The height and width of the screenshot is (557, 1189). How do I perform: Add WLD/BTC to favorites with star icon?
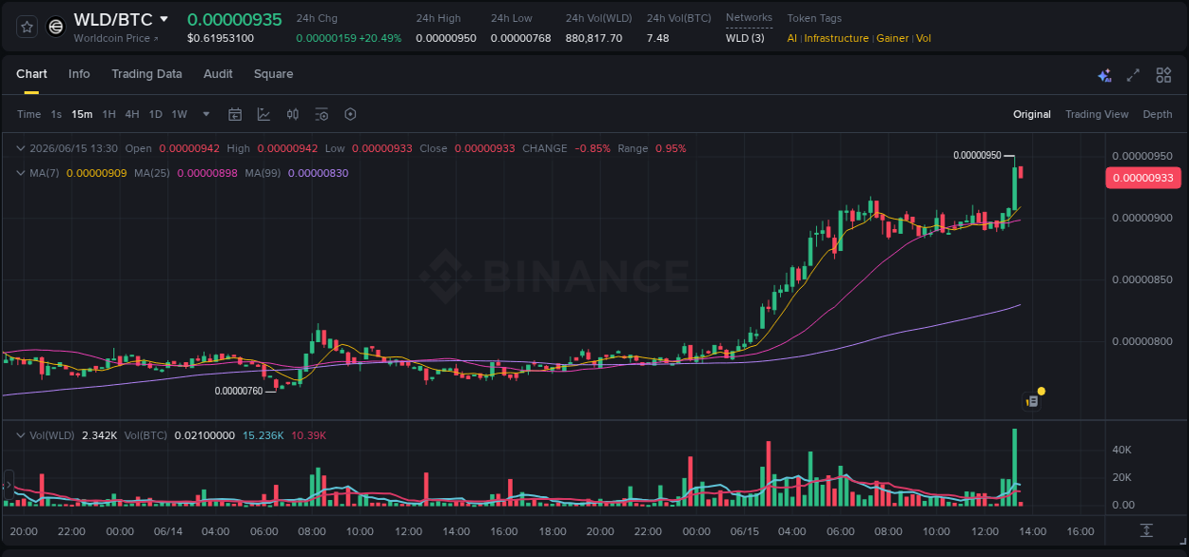pyautogui.click(x=27, y=27)
